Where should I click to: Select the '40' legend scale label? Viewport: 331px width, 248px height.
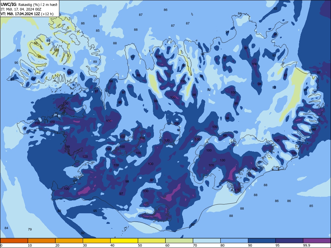pyautogui.click(x=112, y=245)
